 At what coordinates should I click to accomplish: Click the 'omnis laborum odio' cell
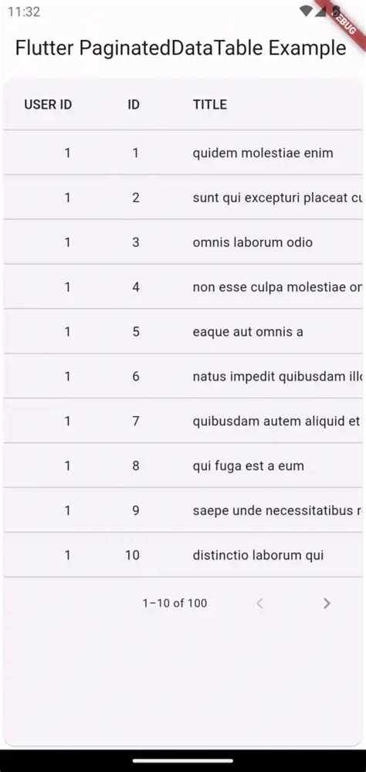[252, 242]
